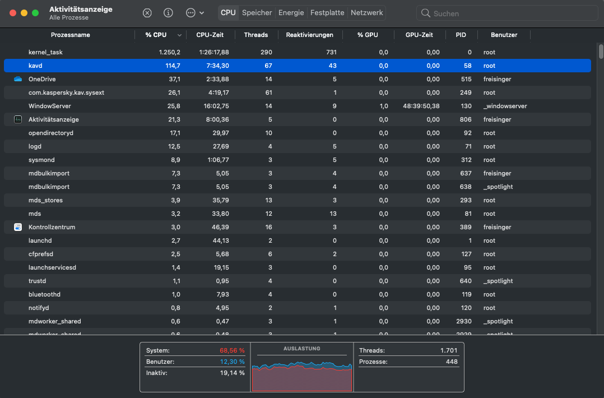Image resolution: width=604 pixels, height=398 pixels.
Task: Sort by Prozessname column header
Action: click(x=70, y=35)
